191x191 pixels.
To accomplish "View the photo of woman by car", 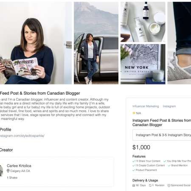I will pyautogui.click(x=96, y=43).
